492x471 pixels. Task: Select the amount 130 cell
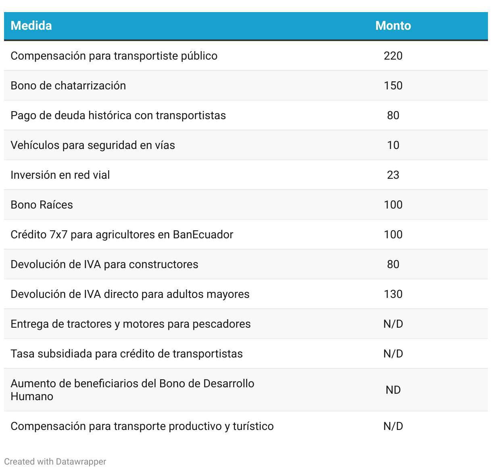coord(393,294)
